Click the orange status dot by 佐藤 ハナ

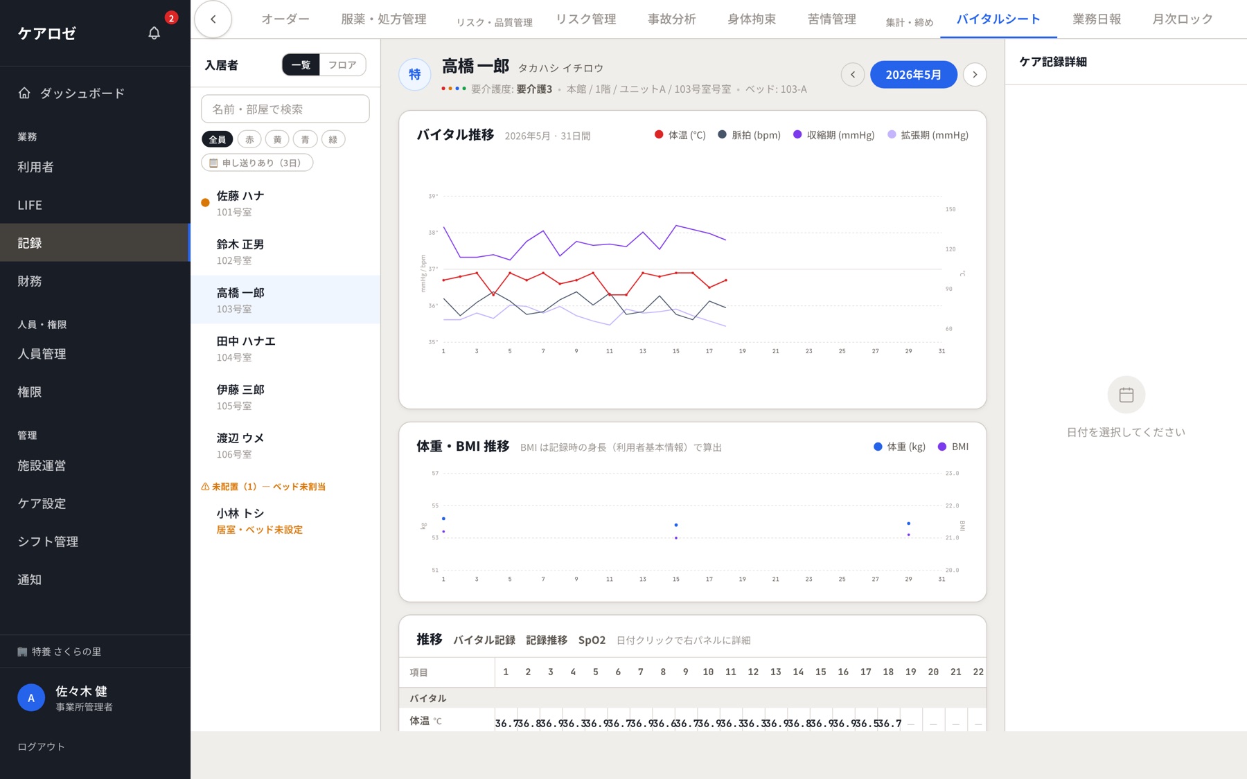[205, 203]
